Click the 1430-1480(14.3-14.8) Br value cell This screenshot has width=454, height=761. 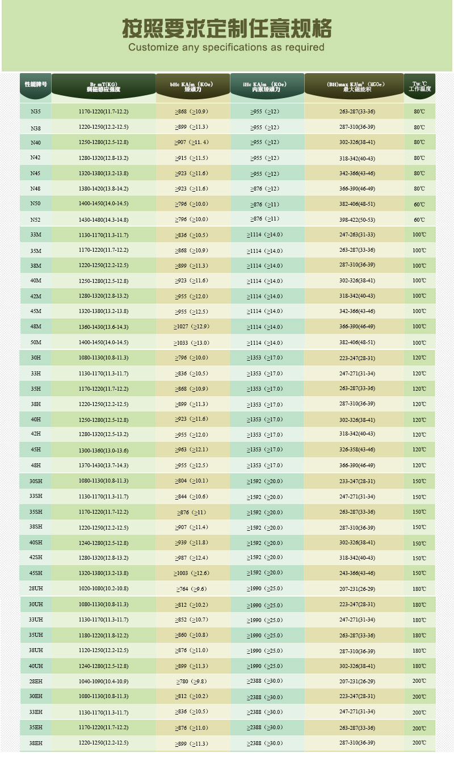coord(103,219)
